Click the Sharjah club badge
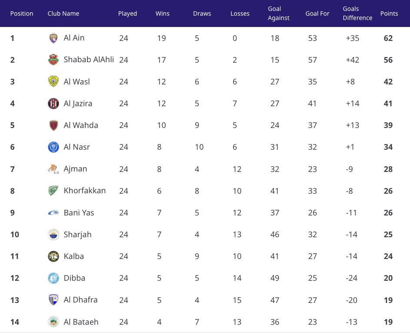Screen dimensions: 410x333 pyautogui.click(x=53, y=234)
